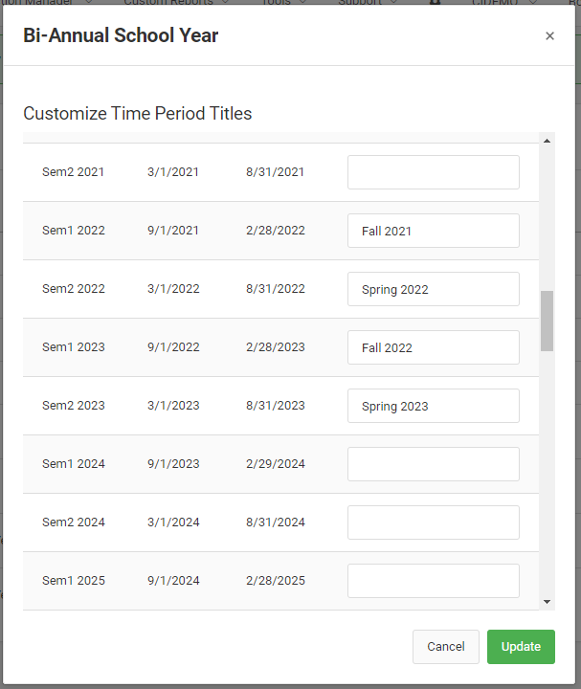The height and width of the screenshot is (689, 581).
Task: Click the scrollbar down arrow
Action: tap(547, 602)
